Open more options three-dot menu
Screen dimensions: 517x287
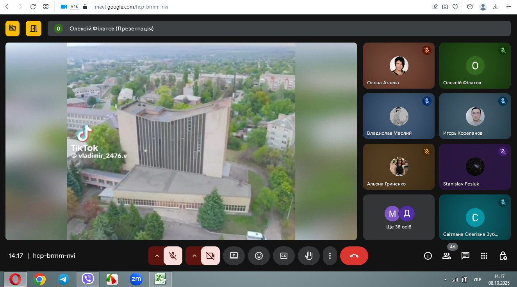tap(330, 256)
